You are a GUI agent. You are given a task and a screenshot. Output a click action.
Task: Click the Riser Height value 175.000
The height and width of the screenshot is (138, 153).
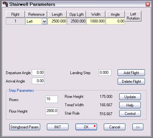(106, 97)
